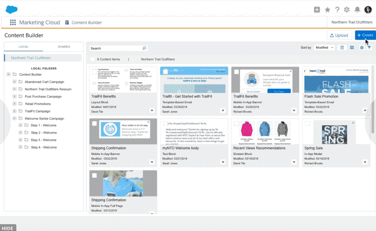Switch to grid thumbnail view icon
The image size is (376, 231).
[x=352, y=48]
